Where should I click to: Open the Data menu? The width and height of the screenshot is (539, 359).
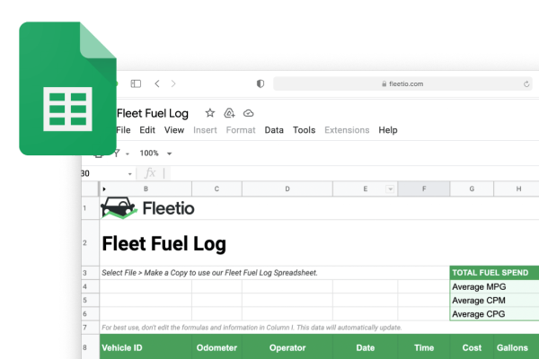coord(274,130)
